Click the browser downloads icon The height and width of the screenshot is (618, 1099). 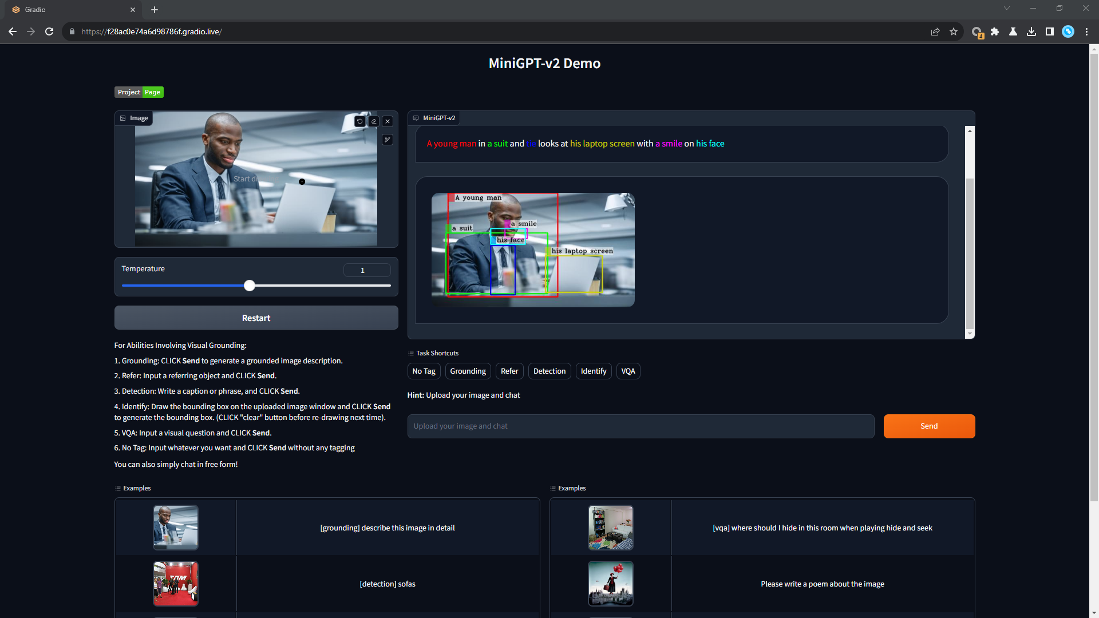1031,31
